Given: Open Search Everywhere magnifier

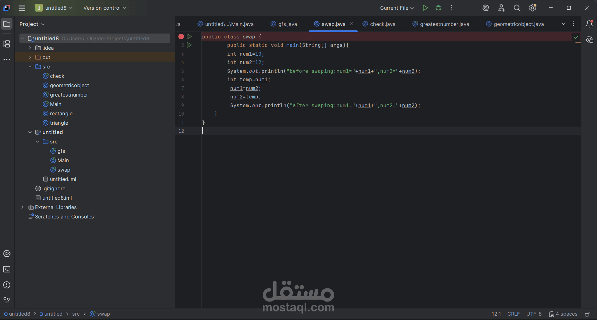Looking at the screenshot, I should point(517,8).
